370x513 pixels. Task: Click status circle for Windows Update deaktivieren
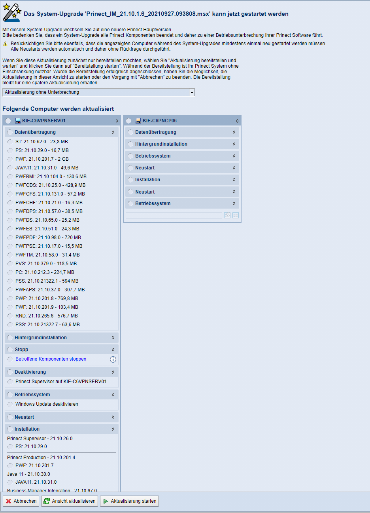tap(10, 404)
